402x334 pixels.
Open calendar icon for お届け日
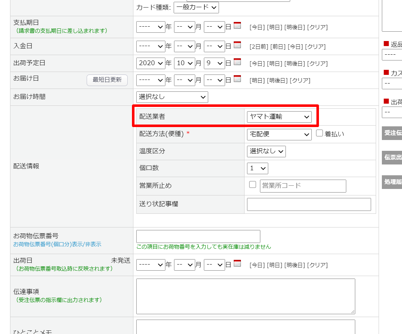click(237, 78)
